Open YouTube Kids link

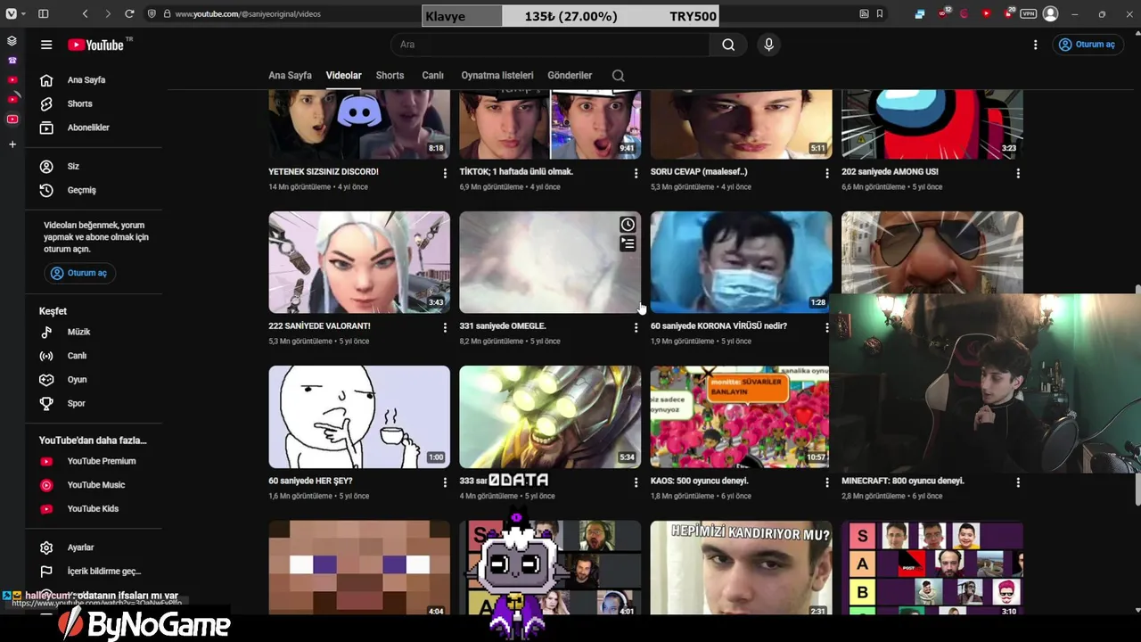tap(94, 508)
